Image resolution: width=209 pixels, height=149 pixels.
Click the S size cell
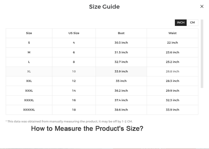pyautogui.click(x=29, y=43)
